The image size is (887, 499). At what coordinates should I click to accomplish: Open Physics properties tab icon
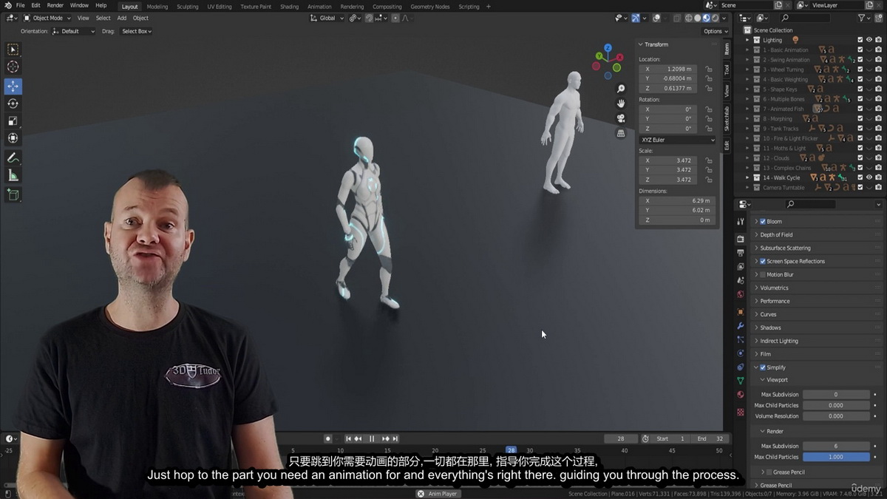coord(741,353)
